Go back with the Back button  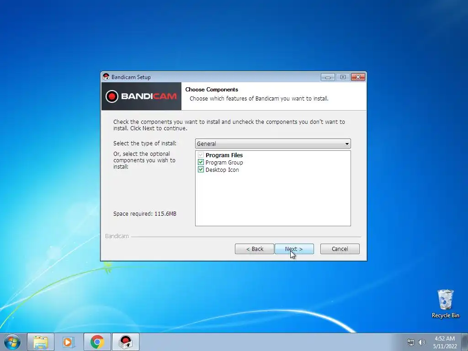click(x=254, y=249)
